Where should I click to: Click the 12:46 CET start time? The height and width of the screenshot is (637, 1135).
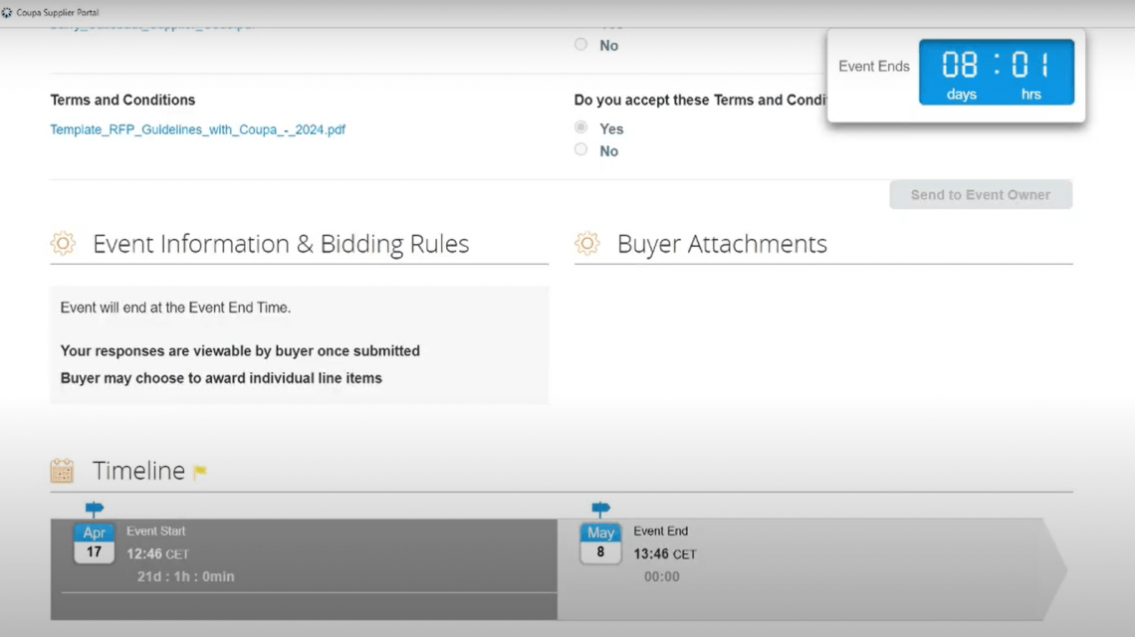coord(157,553)
